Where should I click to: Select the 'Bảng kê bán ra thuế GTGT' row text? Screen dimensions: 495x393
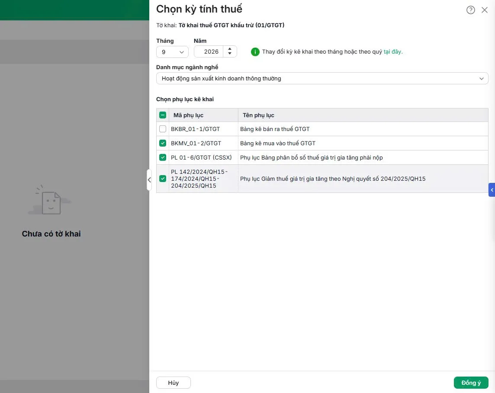coord(275,129)
